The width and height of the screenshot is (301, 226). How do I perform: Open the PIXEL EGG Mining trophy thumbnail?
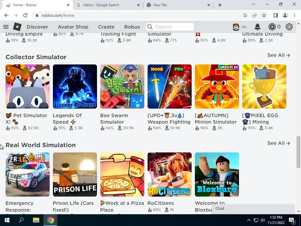264,87
